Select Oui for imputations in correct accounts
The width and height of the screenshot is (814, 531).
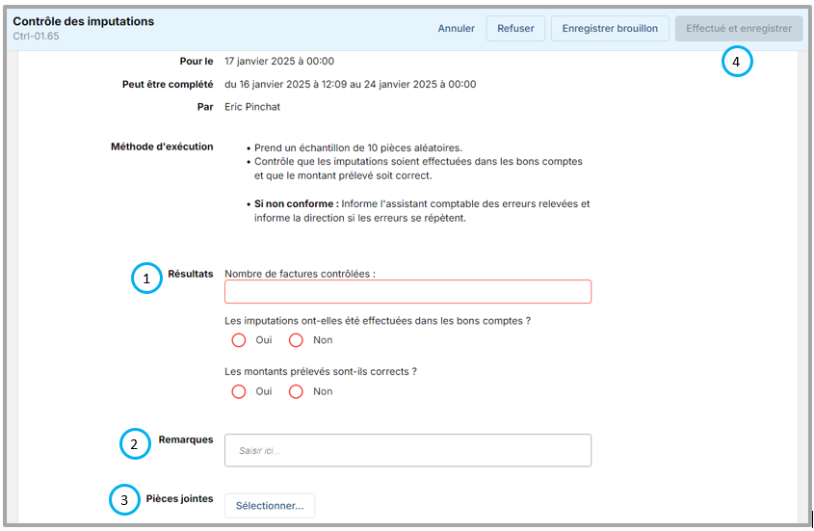tap(240, 340)
